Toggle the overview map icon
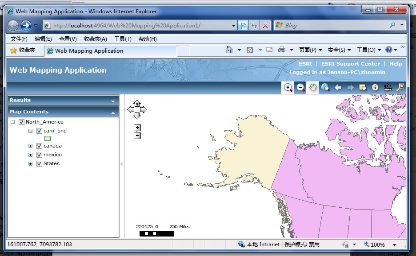Screen dimensions: 416x256 click(400, 88)
